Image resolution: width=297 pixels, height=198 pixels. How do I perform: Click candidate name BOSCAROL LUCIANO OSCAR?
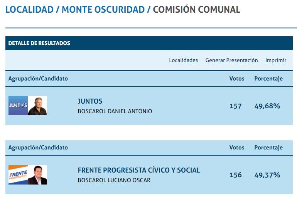pyautogui.click(x=114, y=180)
